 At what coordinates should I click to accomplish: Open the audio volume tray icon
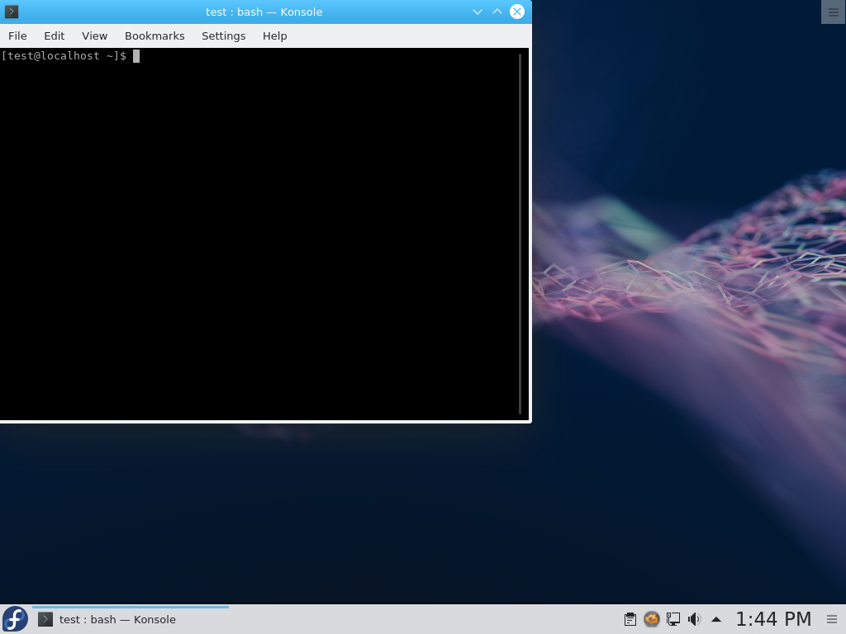click(x=694, y=619)
